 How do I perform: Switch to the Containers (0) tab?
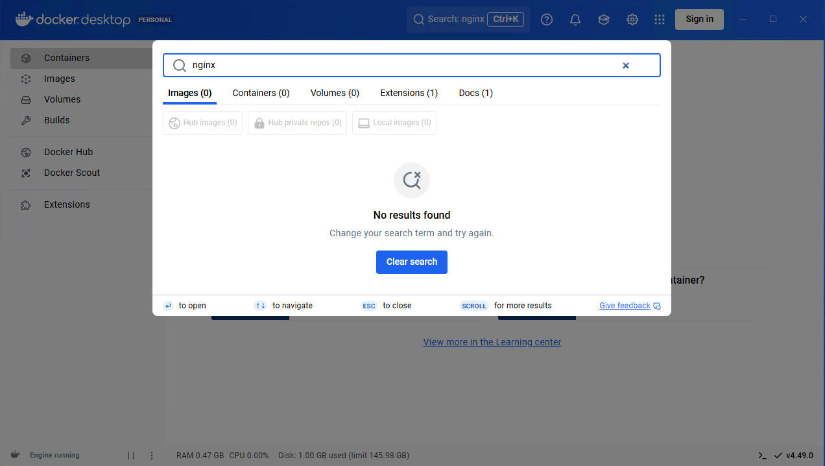[261, 93]
